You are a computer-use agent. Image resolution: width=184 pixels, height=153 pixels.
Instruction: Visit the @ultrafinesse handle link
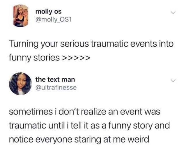[x=56, y=87]
